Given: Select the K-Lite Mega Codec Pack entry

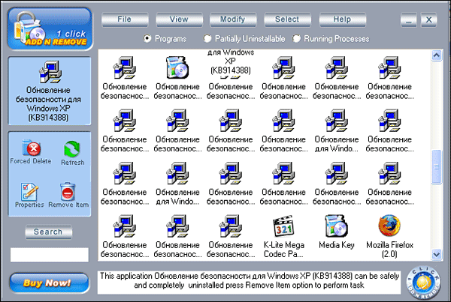Looking at the screenshot, I should pyautogui.click(x=283, y=236).
